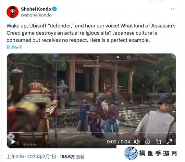Image resolution: width=185 pixels, height=162 pixels.
Task: Click the picture-in-picture icon on the video
Action: [158, 142]
